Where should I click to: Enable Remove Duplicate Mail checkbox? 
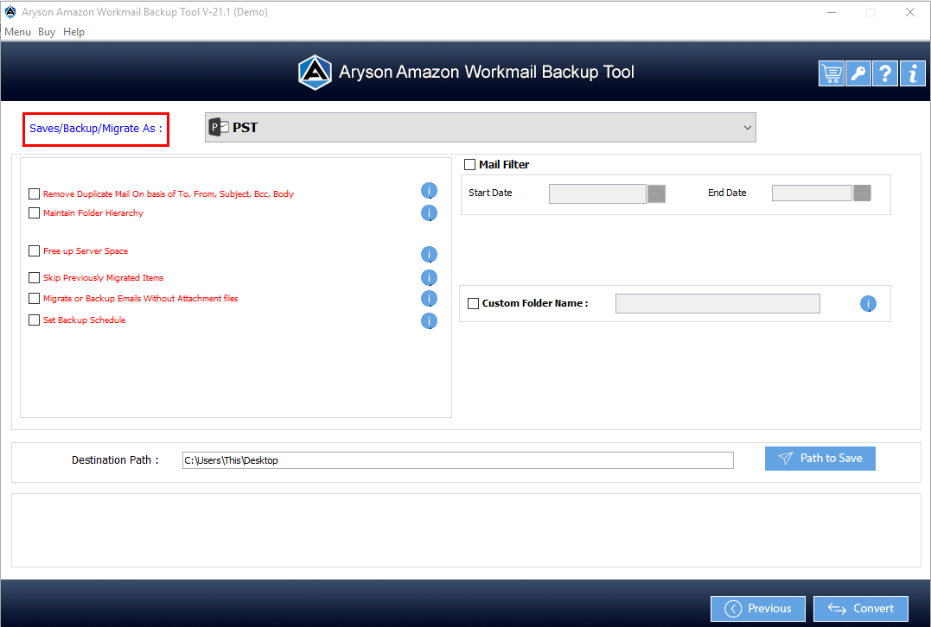coord(34,194)
